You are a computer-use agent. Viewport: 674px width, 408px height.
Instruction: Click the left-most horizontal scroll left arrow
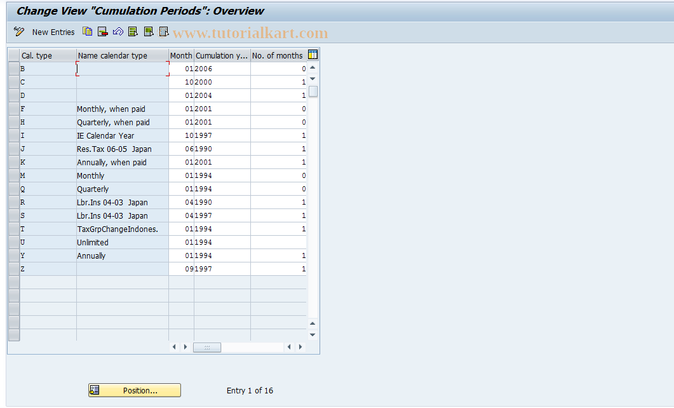pos(174,347)
